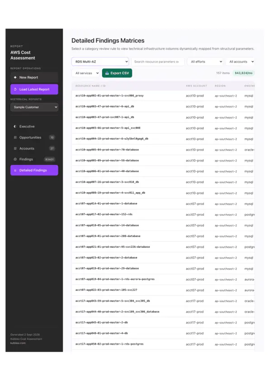Viewport: 269px width, 381px height.
Task: Select row acct10-app005-09-prod-master-58-database
Action: coord(163,160)
